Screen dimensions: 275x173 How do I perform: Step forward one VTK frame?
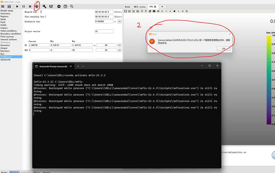179,11
